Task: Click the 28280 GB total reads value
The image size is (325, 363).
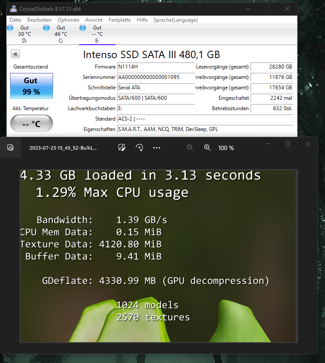Action: tap(272, 67)
